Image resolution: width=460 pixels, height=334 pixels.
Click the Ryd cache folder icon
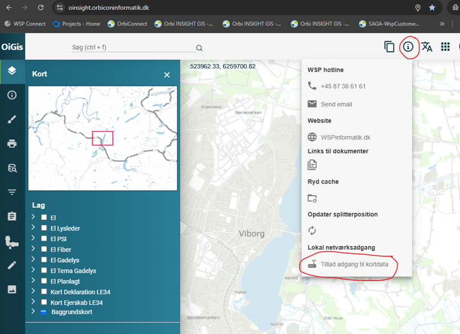(312, 198)
